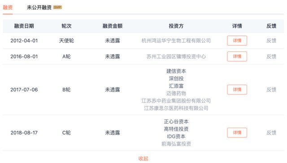Open 详情 for the A轮 round
This screenshot has height=163, width=287.
(237, 56)
